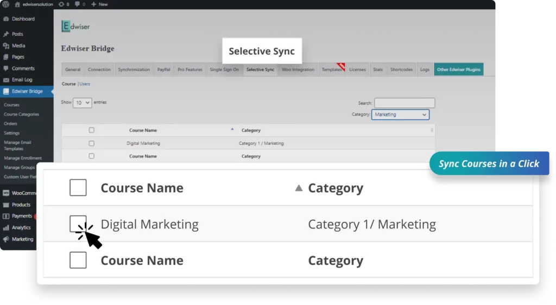Switch to the Connection tab
The image size is (556, 305).
click(x=99, y=69)
